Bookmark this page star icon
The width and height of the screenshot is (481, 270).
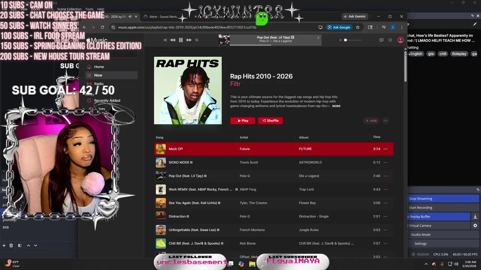(358, 27)
